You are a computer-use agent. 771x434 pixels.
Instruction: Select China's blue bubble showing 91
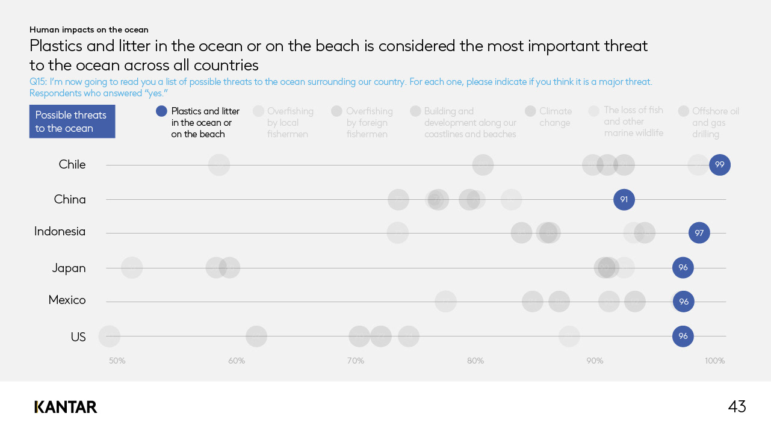[624, 200]
